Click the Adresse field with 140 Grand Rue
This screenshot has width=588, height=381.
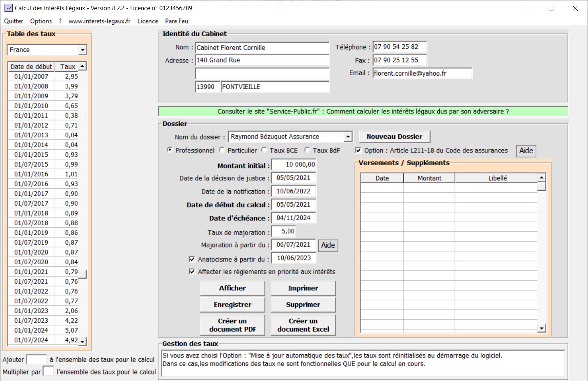point(262,60)
